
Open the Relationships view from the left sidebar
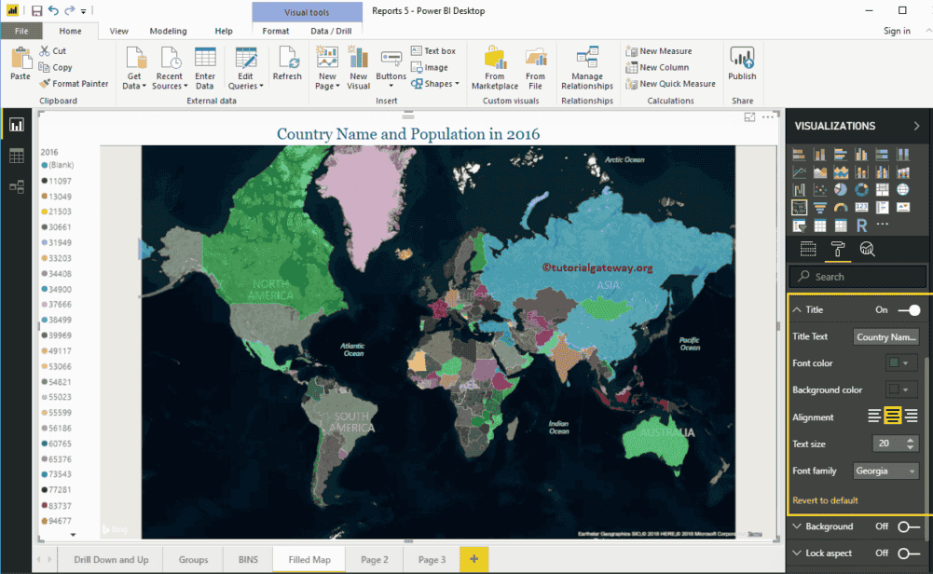(x=16, y=186)
